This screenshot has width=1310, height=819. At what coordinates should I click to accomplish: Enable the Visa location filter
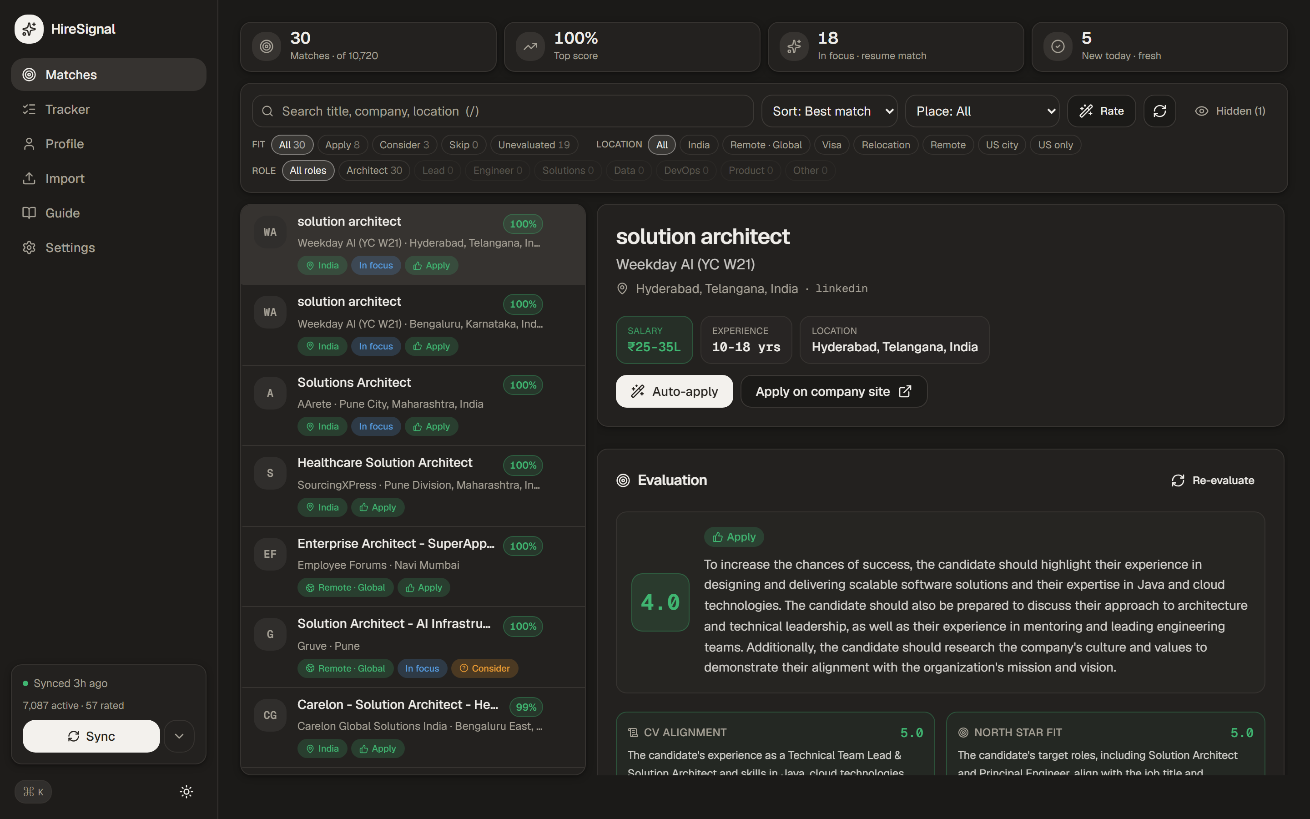coord(831,145)
